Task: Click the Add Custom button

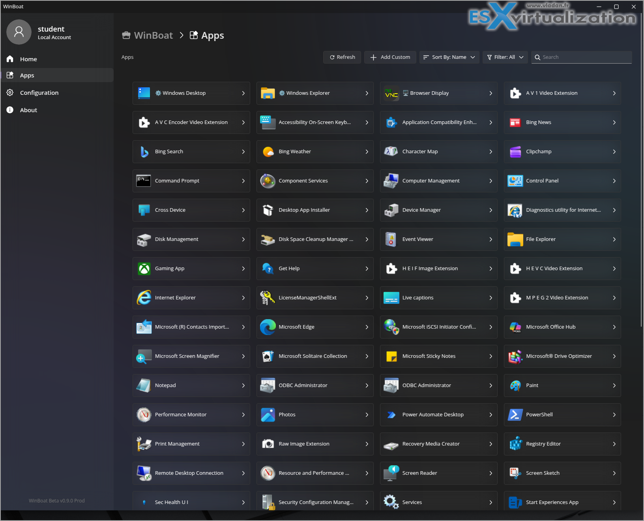Action: click(390, 57)
